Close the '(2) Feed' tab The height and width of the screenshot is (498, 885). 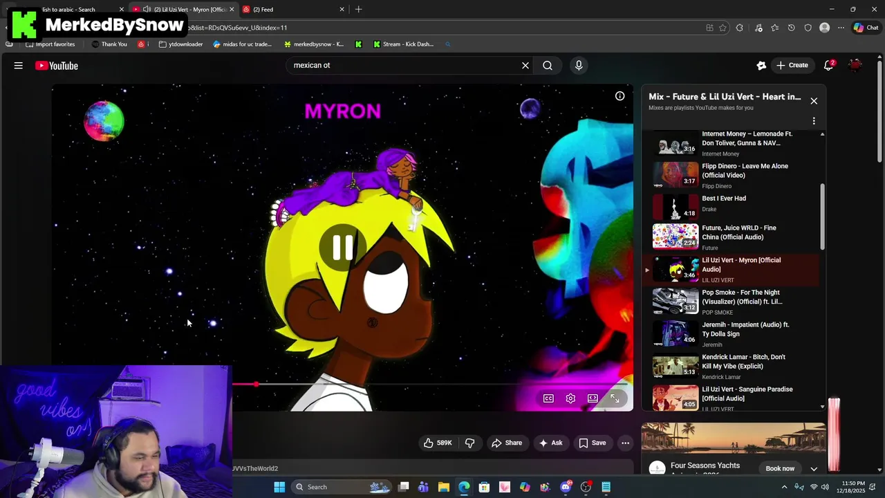point(342,10)
